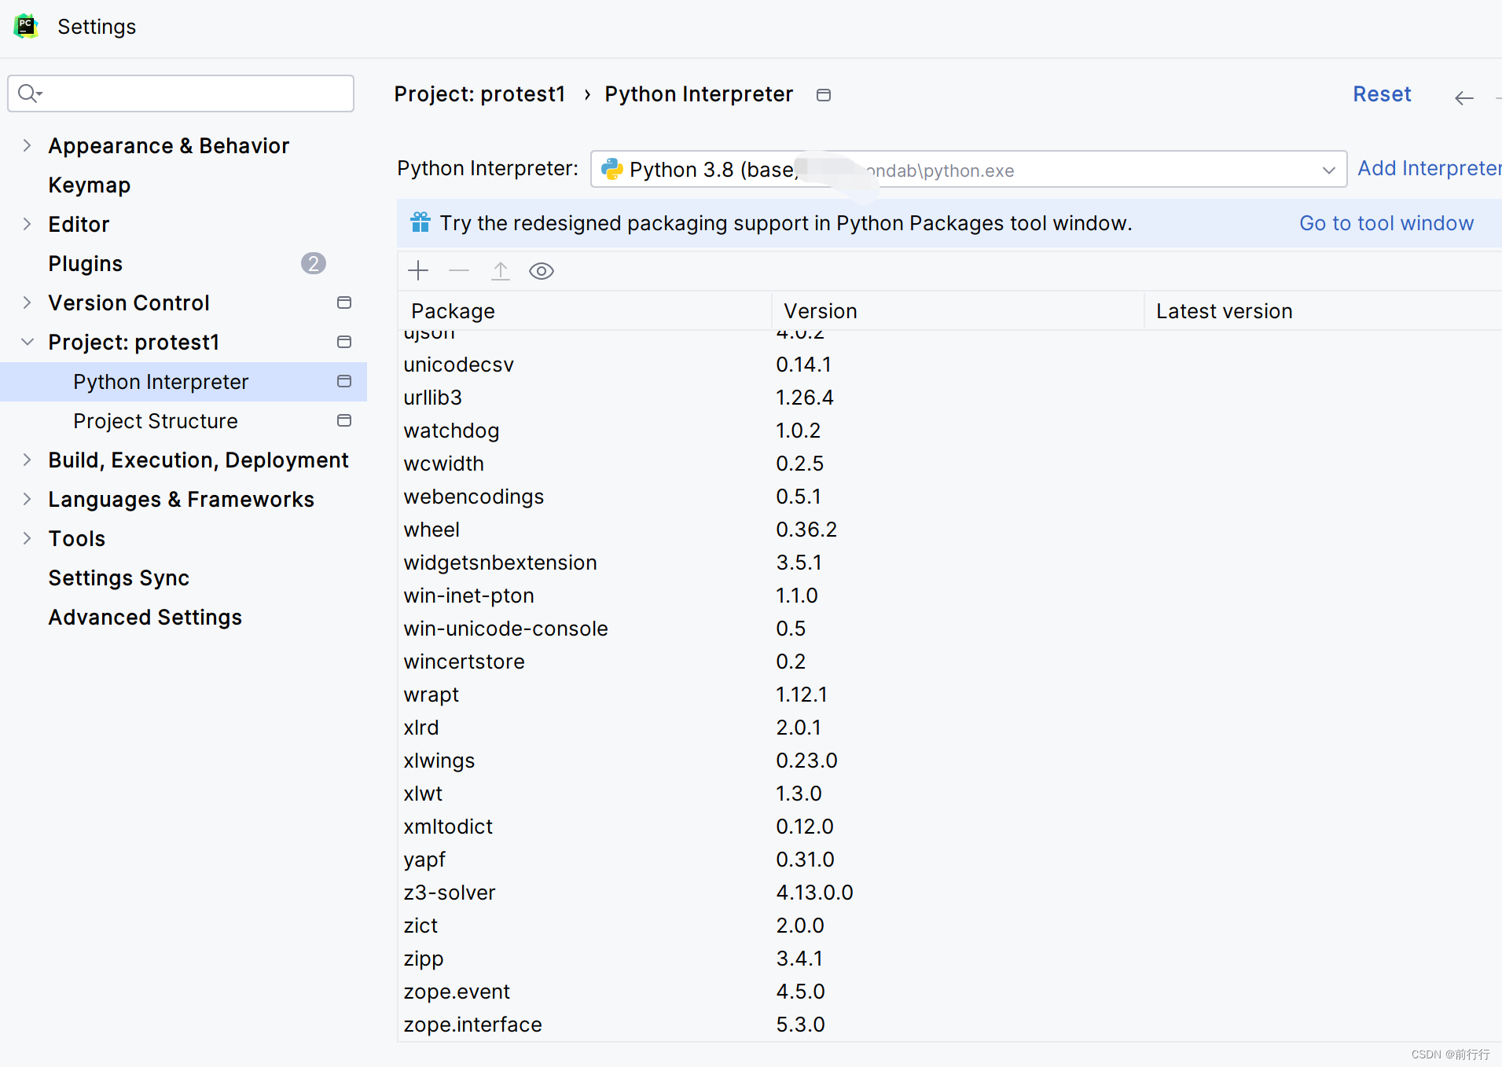
Task: Open Project Structure settings
Action: coord(156,420)
